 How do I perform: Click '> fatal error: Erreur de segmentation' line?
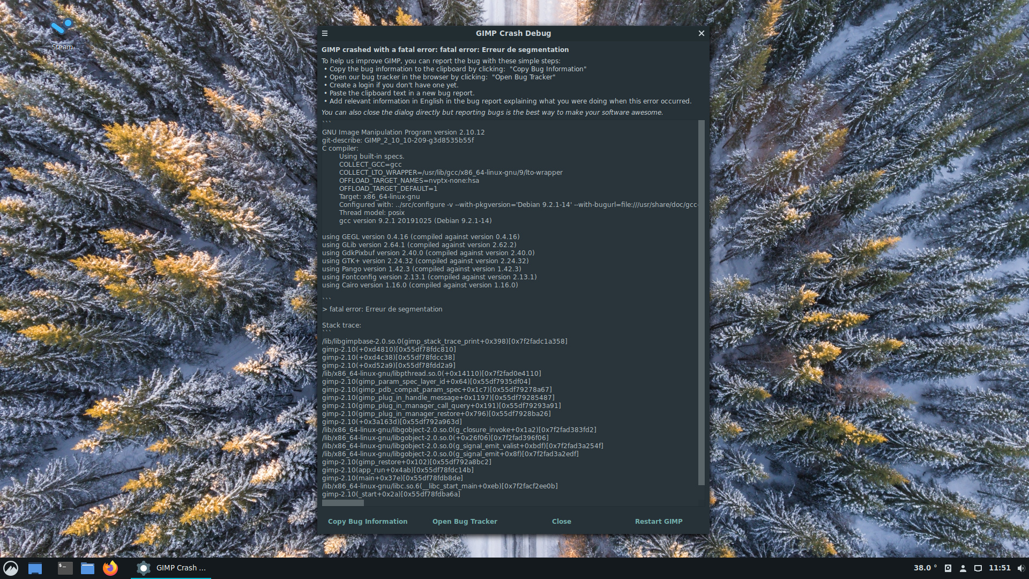(x=382, y=309)
